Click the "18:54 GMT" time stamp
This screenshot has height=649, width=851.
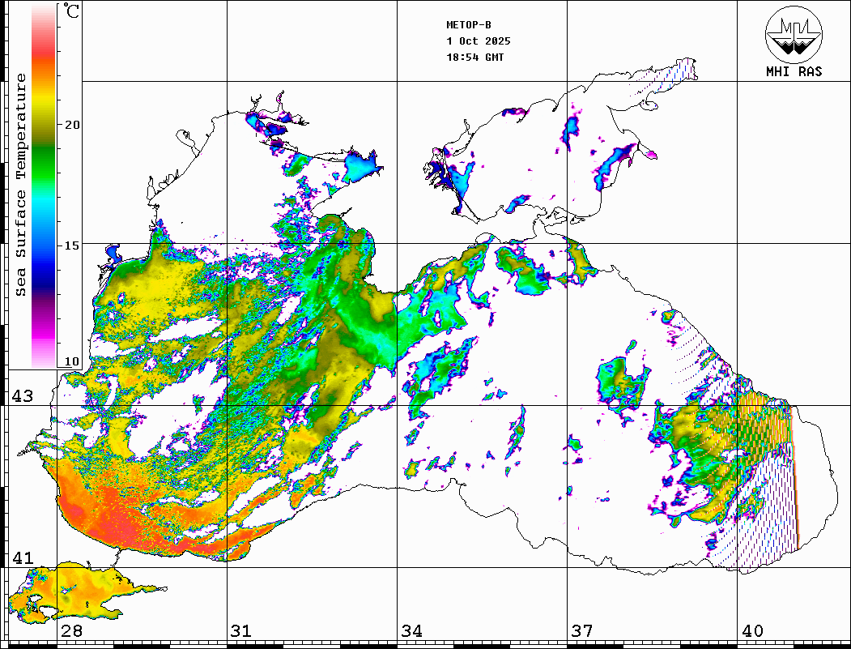[475, 58]
